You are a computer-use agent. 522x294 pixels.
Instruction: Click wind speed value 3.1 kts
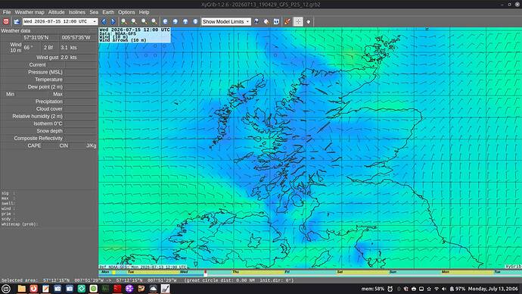[69, 48]
